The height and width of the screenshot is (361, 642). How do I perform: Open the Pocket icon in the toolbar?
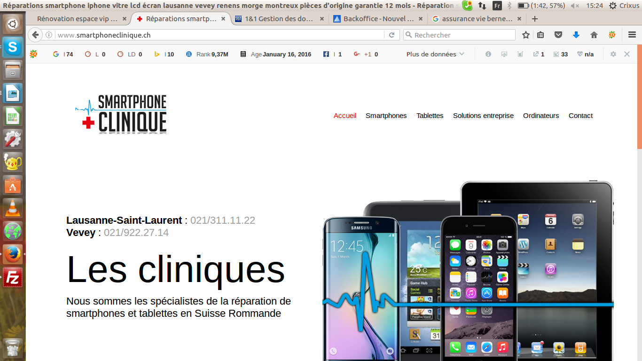point(558,35)
